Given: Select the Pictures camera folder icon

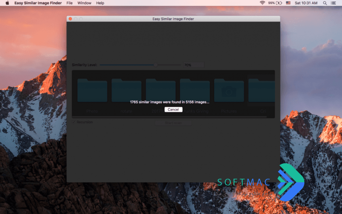Looking at the screenshot, I should tap(229, 90).
